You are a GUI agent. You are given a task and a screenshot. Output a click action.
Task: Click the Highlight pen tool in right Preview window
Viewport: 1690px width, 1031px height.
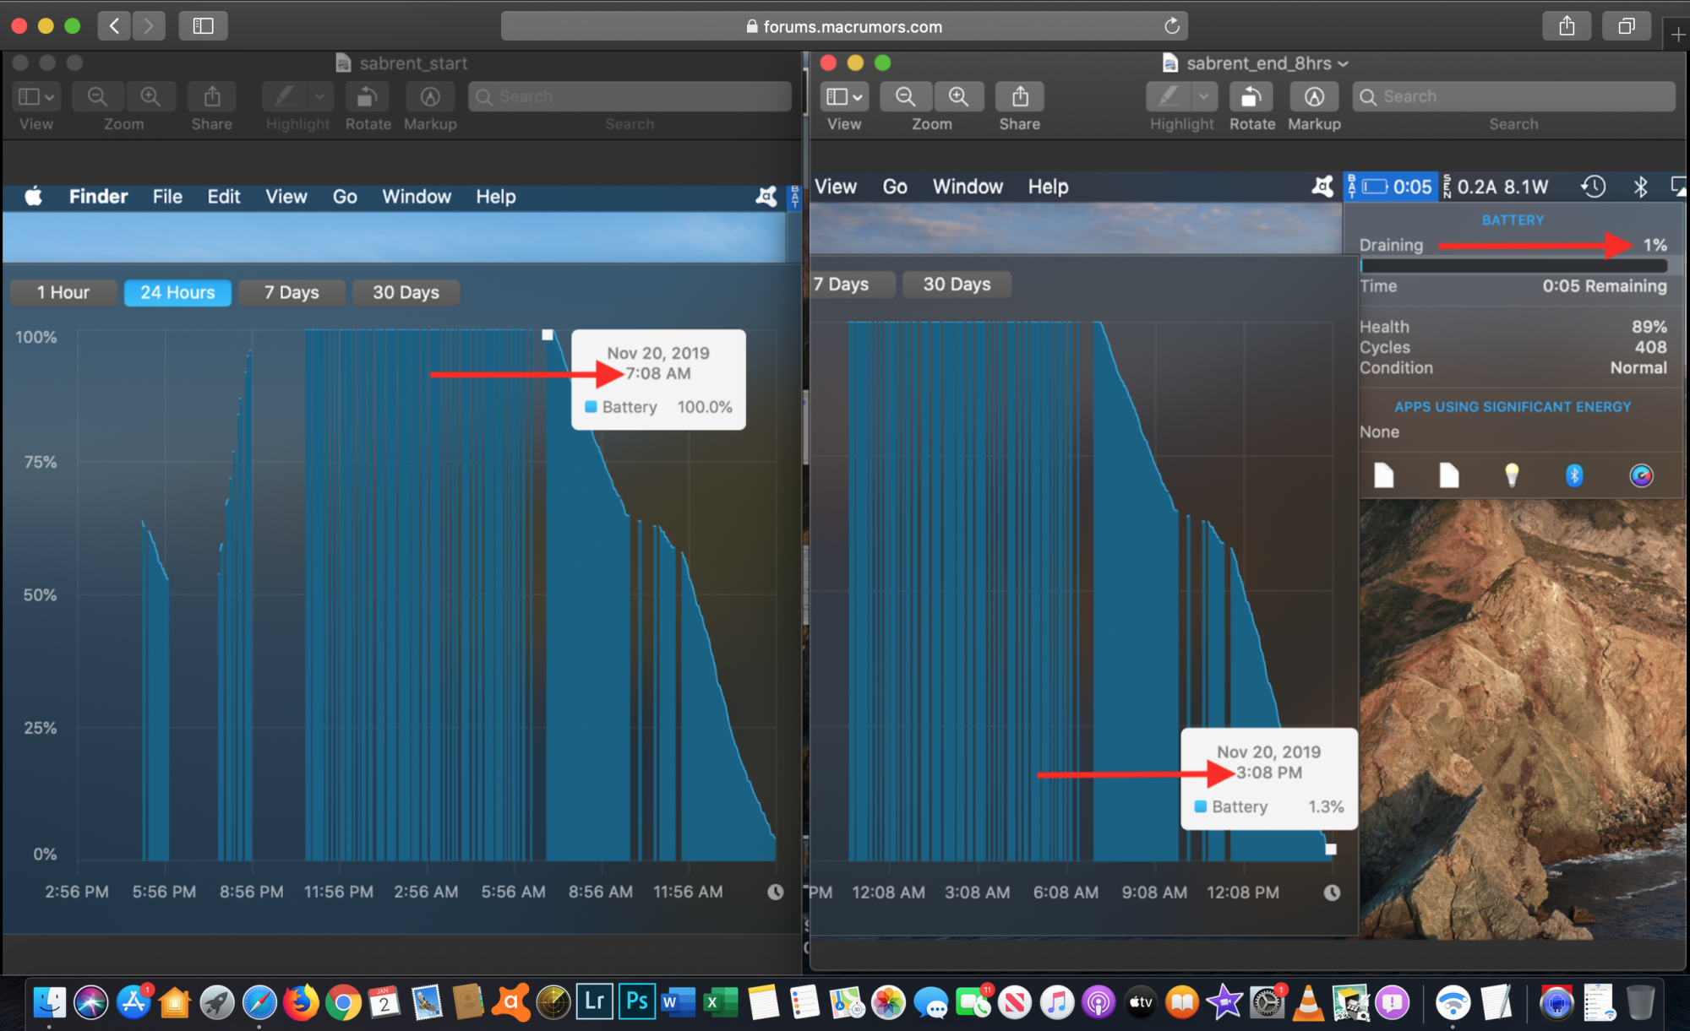[1169, 96]
